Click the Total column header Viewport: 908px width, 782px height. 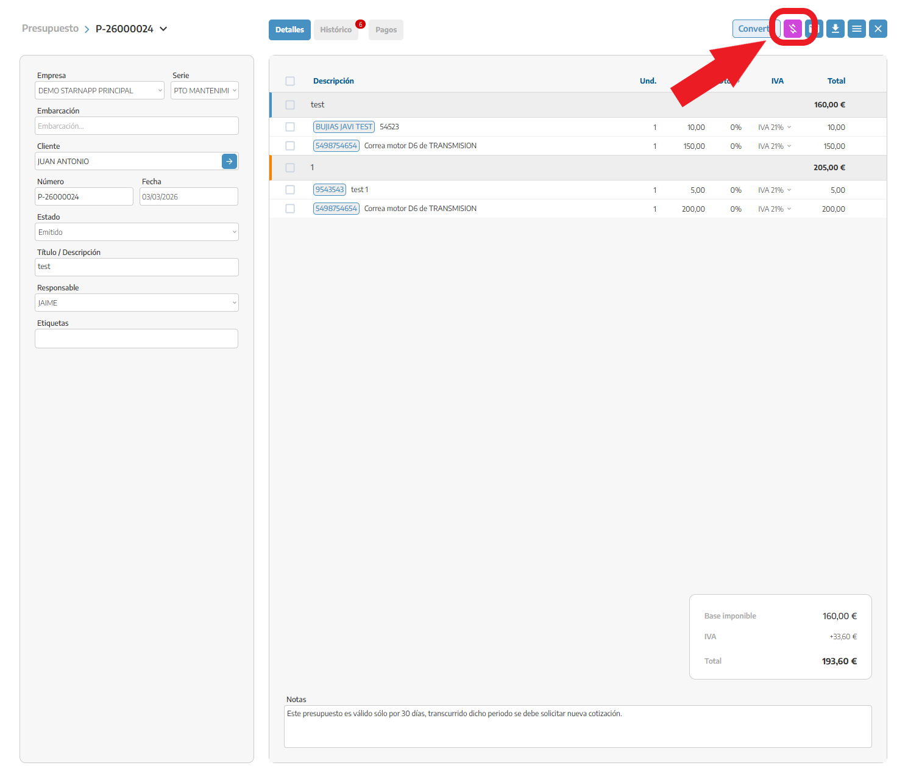click(x=836, y=81)
